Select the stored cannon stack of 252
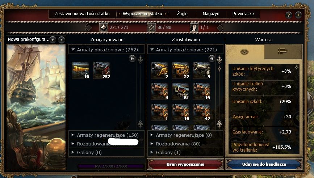Image resolution: width=314 pixels, height=178 pixels. (x=102, y=71)
